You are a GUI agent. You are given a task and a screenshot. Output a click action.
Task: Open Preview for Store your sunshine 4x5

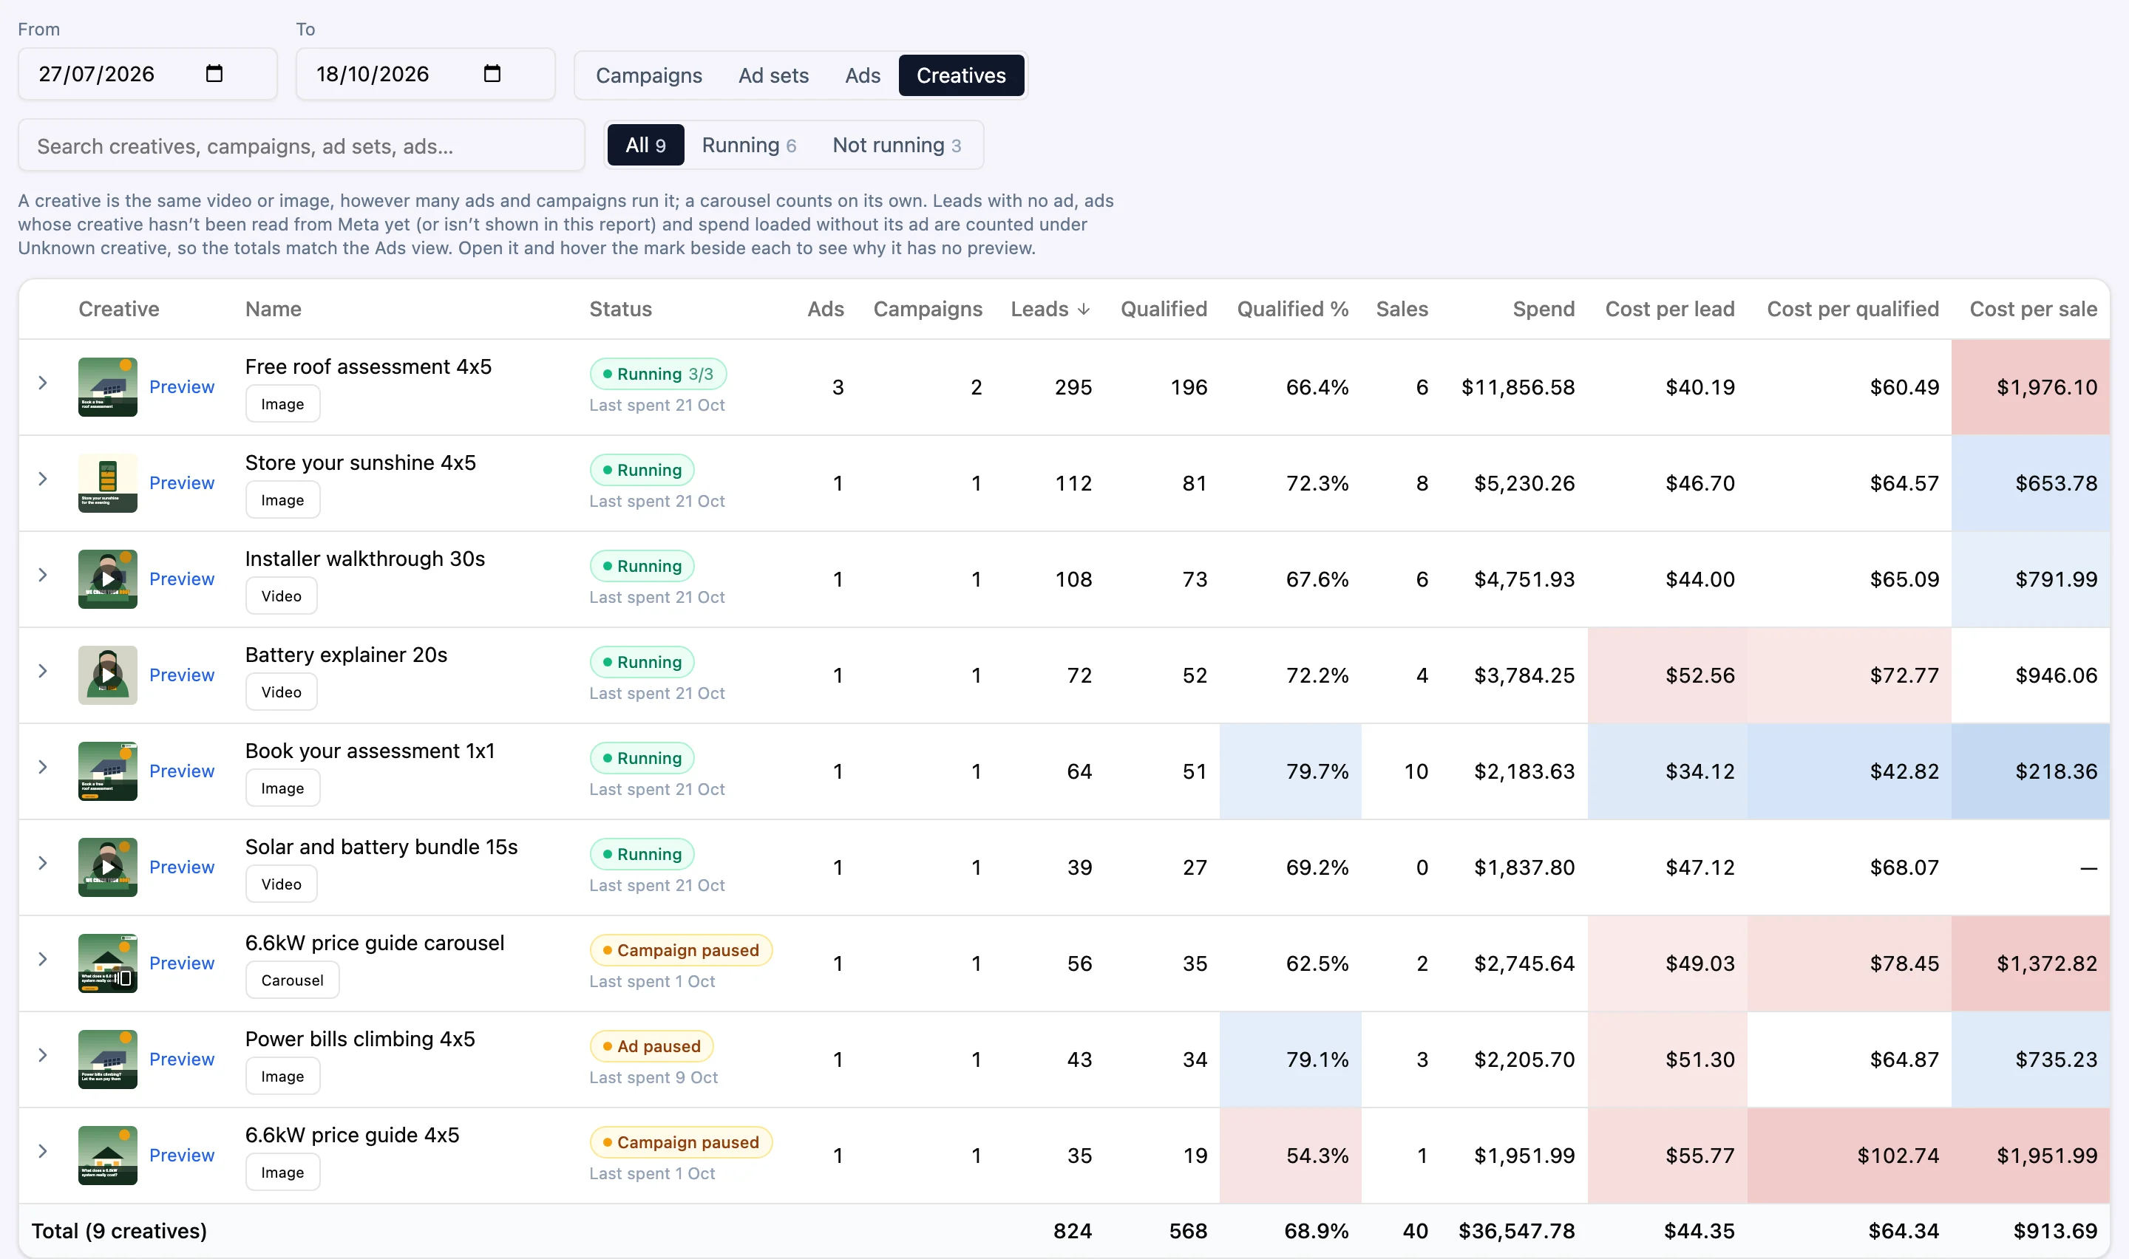click(x=182, y=482)
